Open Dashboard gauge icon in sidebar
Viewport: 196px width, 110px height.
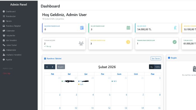[4, 11]
